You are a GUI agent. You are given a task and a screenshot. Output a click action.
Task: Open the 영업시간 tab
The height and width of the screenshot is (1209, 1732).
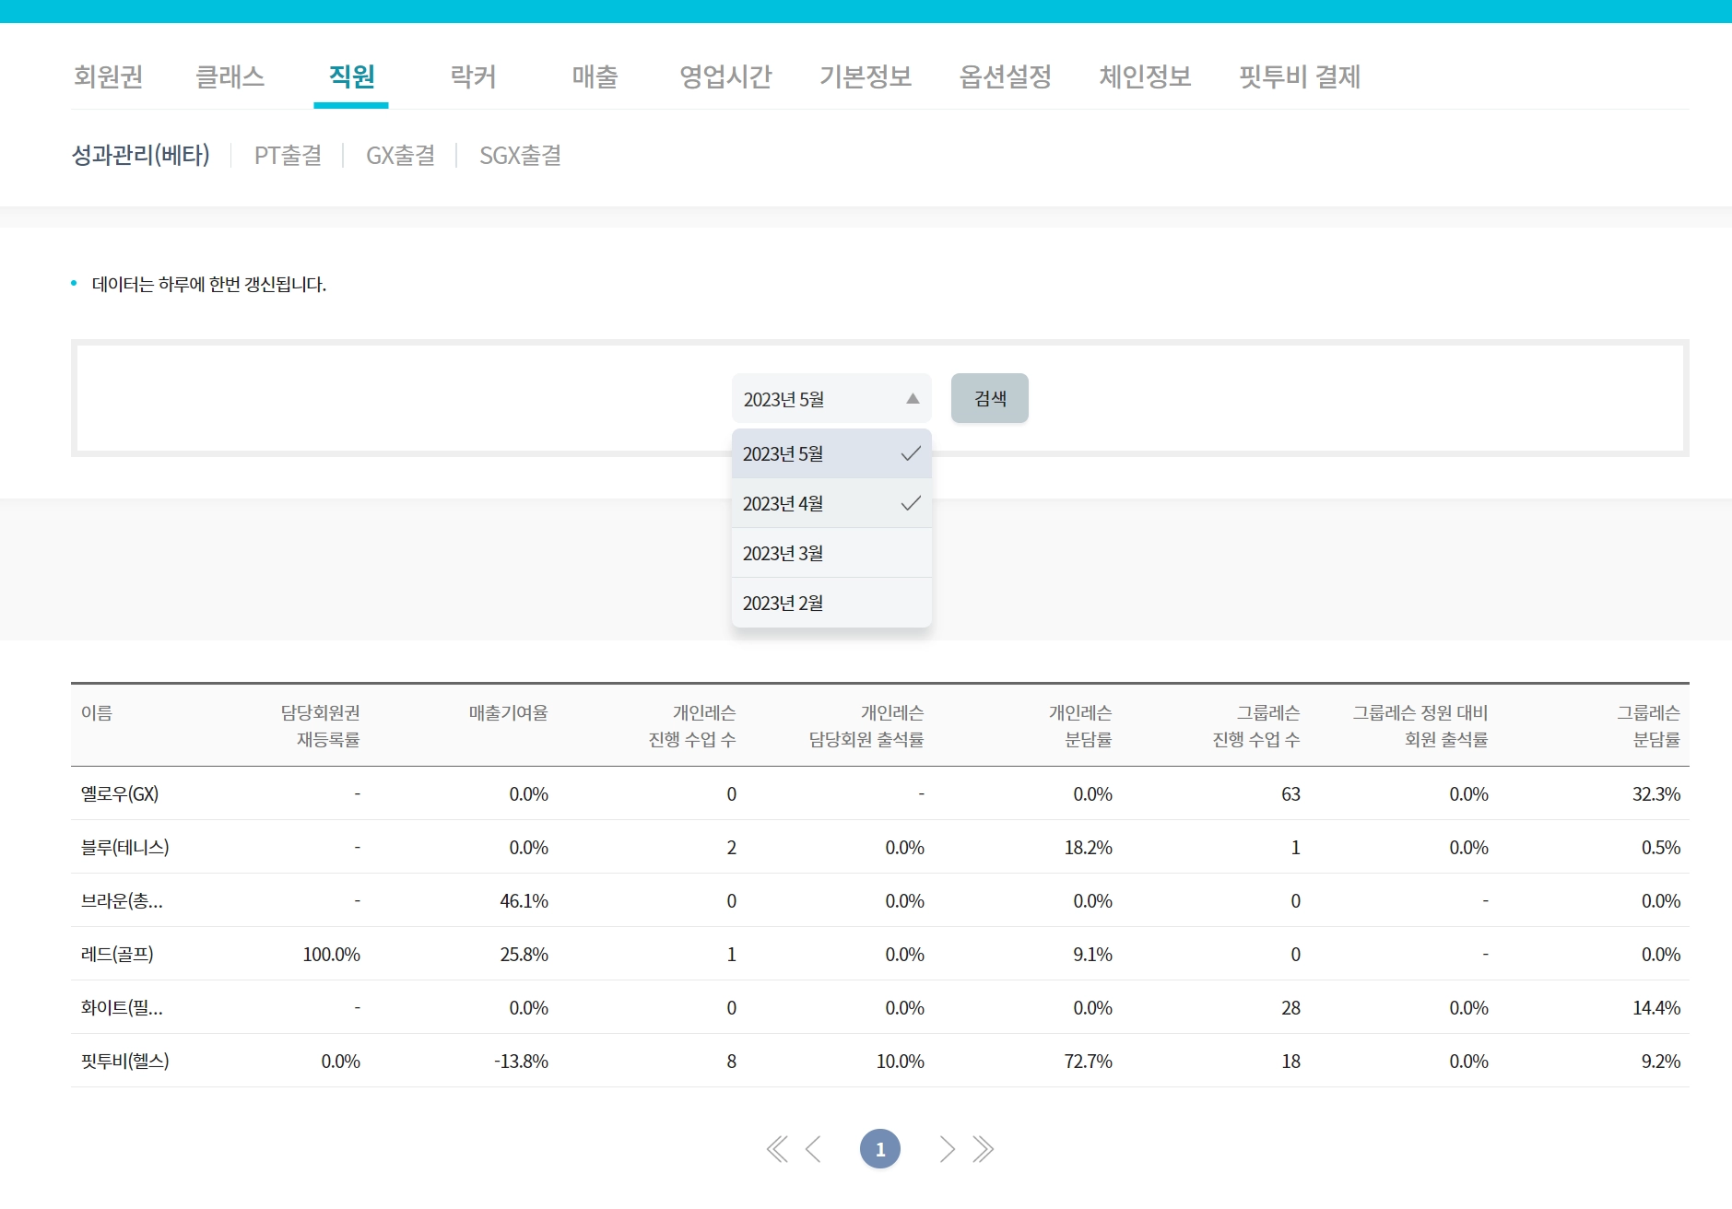tap(725, 76)
